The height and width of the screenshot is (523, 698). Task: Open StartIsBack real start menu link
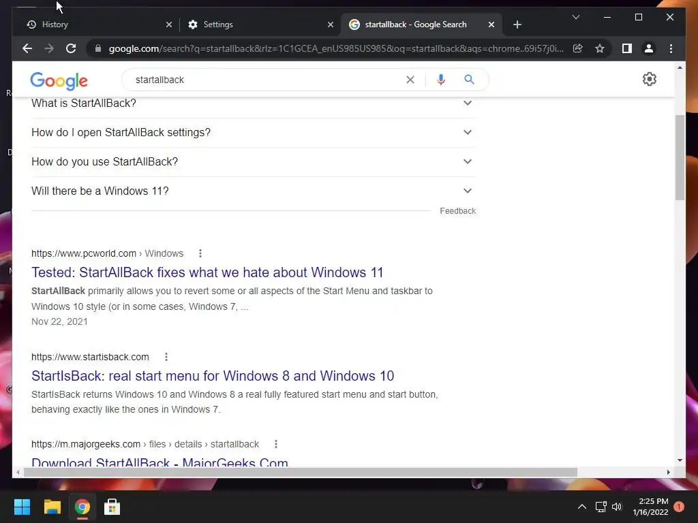coord(213,376)
